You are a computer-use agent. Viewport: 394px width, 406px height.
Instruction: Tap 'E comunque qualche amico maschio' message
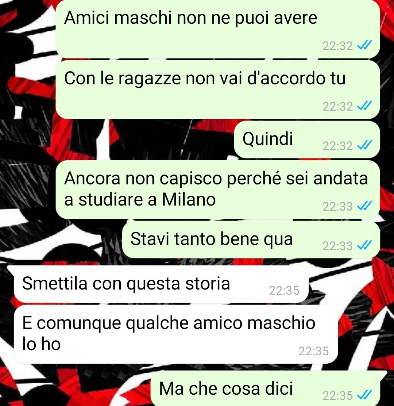click(176, 334)
